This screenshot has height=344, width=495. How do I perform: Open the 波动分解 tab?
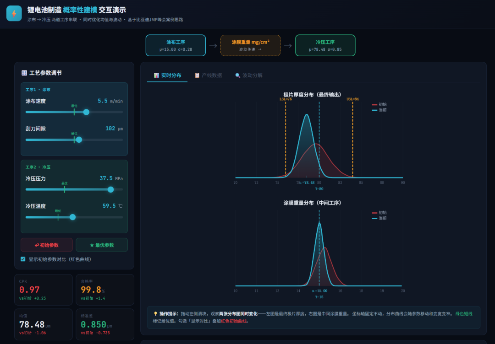(249, 75)
